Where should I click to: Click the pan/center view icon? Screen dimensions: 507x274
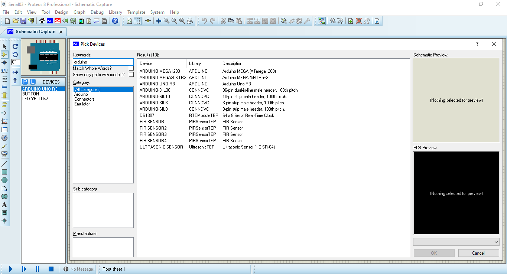159,21
